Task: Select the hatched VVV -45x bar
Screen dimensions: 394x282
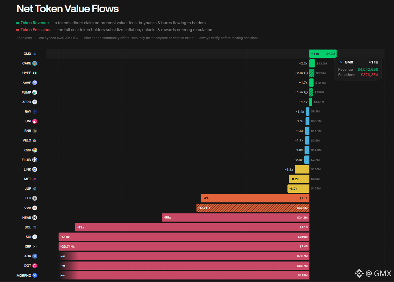Action: (253, 208)
